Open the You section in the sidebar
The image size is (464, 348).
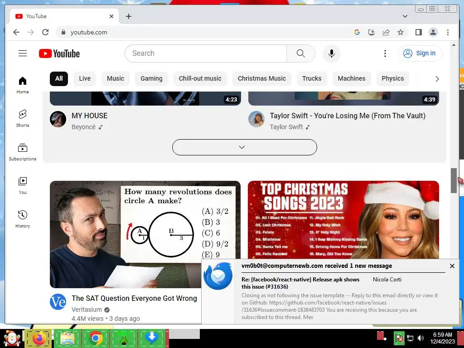click(23, 186)
